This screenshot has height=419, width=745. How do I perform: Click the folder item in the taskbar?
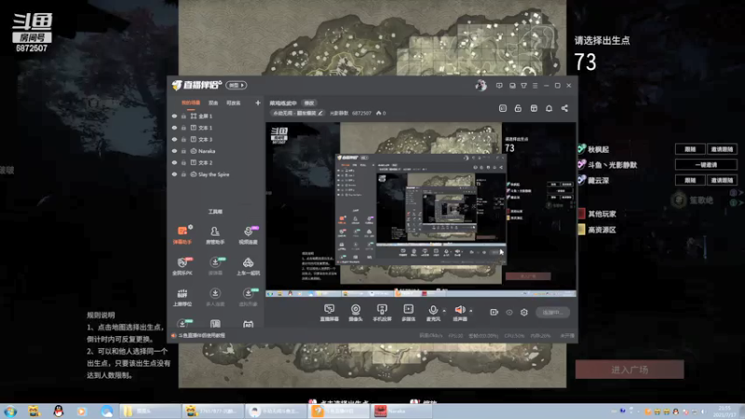(x=149, y=411)
